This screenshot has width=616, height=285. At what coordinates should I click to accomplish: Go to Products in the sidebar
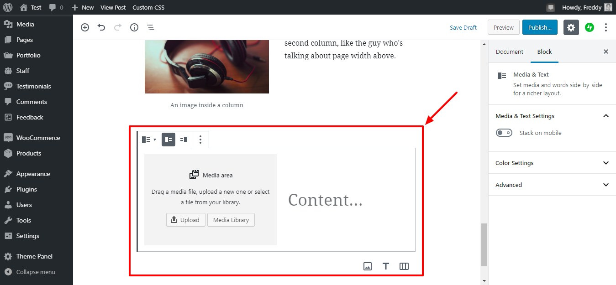(37, 153)
